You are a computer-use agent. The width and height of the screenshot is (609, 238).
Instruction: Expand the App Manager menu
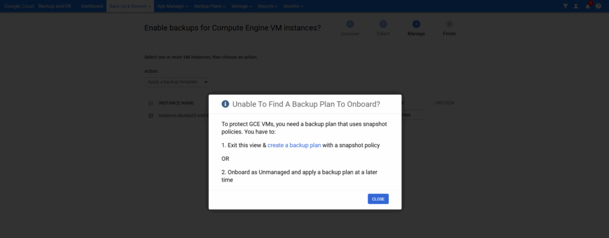point(172,6)
